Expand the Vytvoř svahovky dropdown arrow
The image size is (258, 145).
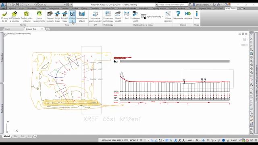coord(163,17)
